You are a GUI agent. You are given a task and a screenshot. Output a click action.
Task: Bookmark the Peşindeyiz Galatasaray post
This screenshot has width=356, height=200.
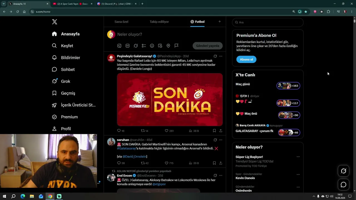[x=214, y=131]
